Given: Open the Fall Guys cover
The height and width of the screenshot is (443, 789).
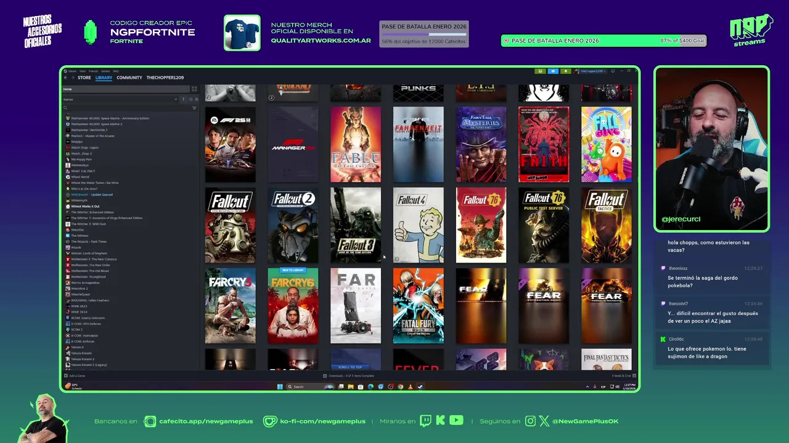Looking at the screenshot, I should tap(607, 145).
